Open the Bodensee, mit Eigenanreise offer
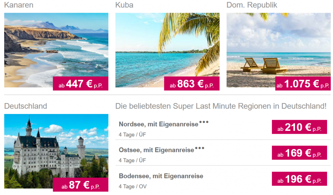This screenshot has height=195, width=333. tap(161, 176)
